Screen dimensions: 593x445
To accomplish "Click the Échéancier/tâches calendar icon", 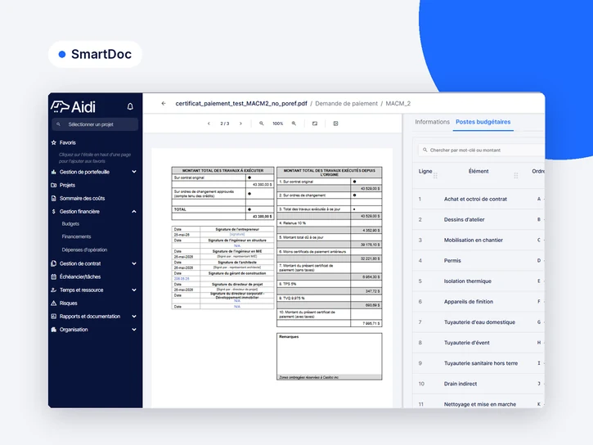I will [x=54, y=276].
